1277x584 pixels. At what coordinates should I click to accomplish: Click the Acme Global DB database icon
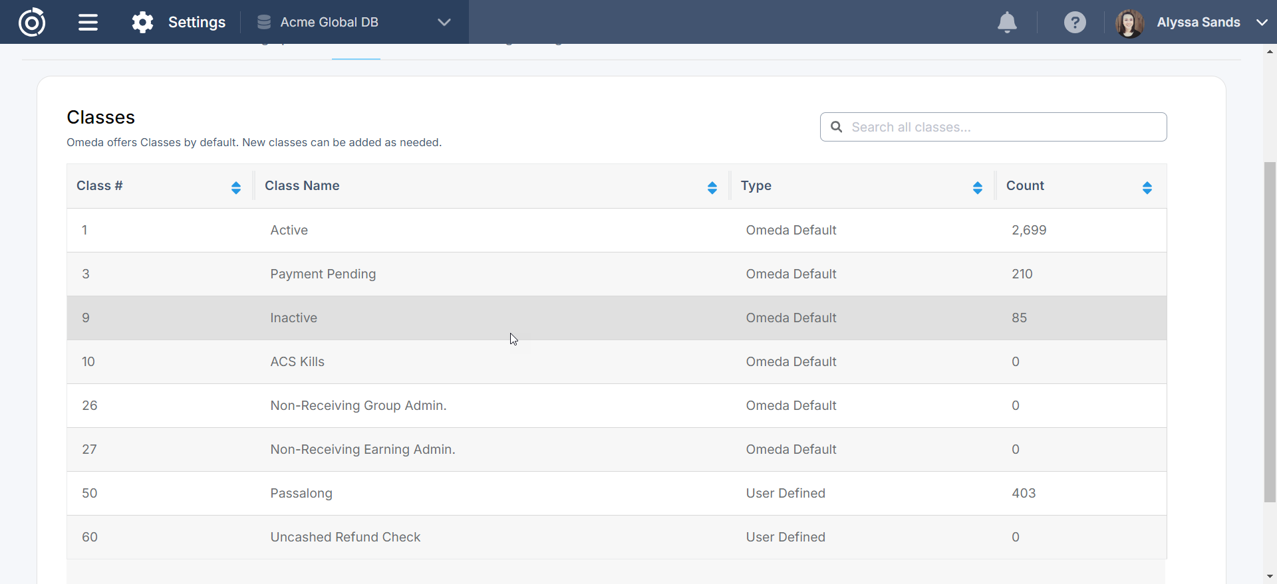(264, 22)
